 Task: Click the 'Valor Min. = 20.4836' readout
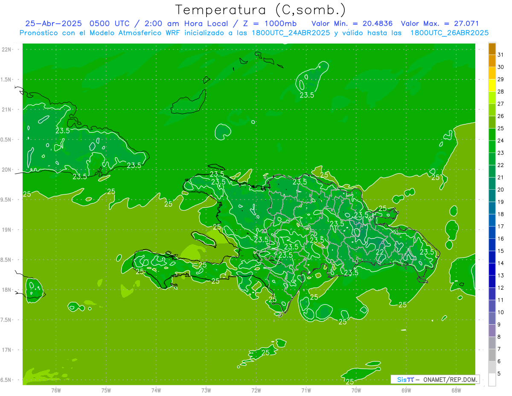point(352,23)
